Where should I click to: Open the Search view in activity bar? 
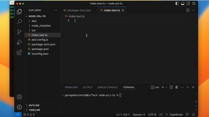[19, 22]
